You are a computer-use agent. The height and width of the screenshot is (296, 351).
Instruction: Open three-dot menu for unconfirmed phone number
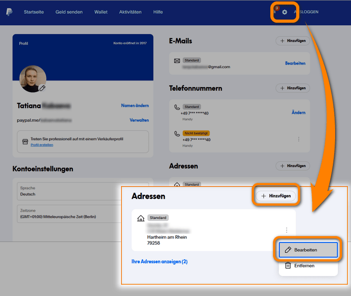(298, 139)
